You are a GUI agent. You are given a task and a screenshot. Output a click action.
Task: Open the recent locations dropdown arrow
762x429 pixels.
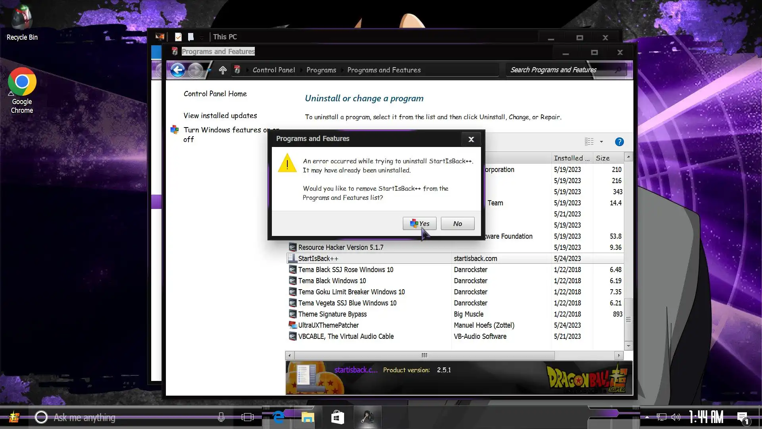(209, 70)
